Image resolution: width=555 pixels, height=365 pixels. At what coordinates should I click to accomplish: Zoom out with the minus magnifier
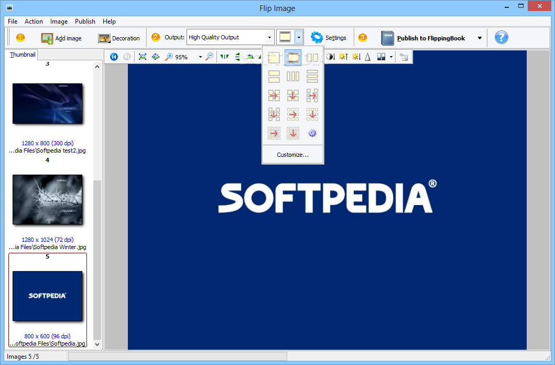click(x=210, y=57)
